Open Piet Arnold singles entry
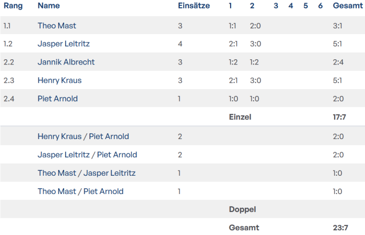This screenshot has width=365, height=235. (x=58, y=99)
